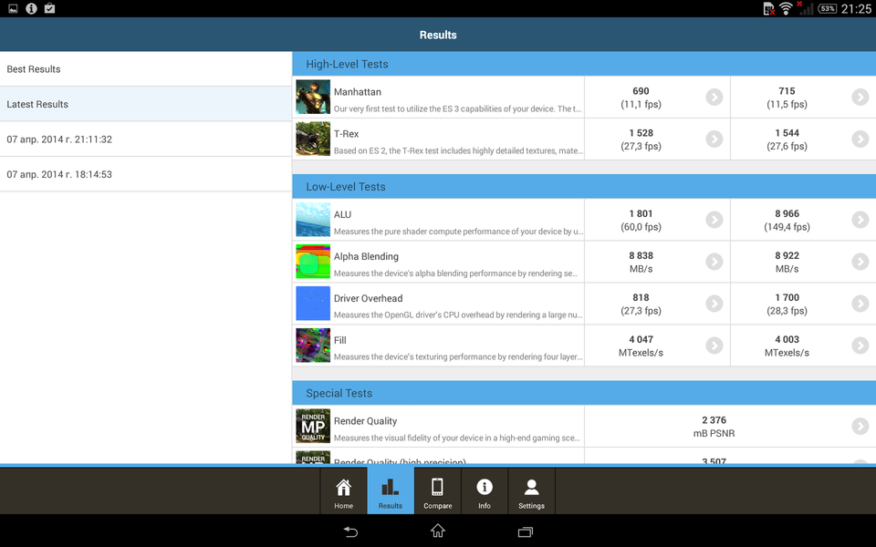Click the 2 376 mB PSNR value
Image resolution: width=876 pixels, height=547 pixels.
click(x=714, y=427)
